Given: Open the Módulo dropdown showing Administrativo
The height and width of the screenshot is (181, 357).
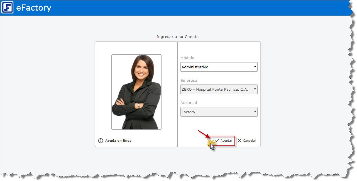Looking at the screenshot, I should [x=219, y=67].
